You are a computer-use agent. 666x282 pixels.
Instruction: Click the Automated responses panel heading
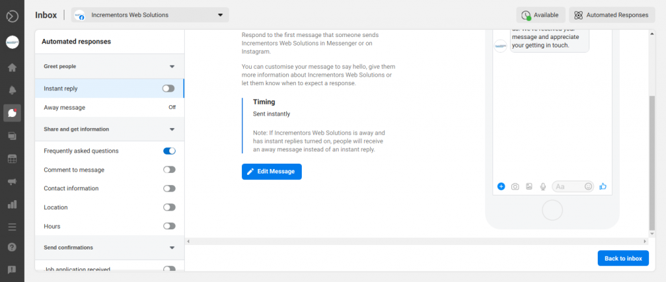[x=76, y=42]
